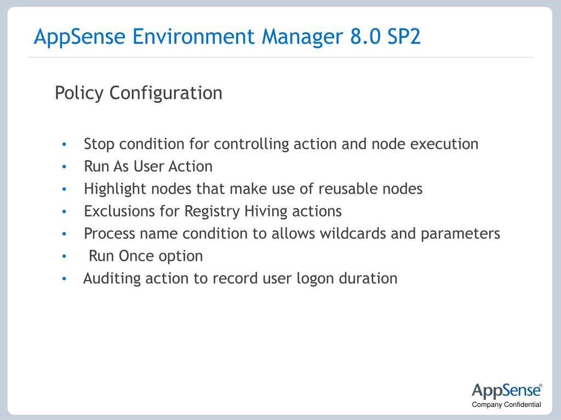Click the Stop condition bullet line
This screenshot has height=420, width=561.
pyautogui.click(x=281, y=144)
